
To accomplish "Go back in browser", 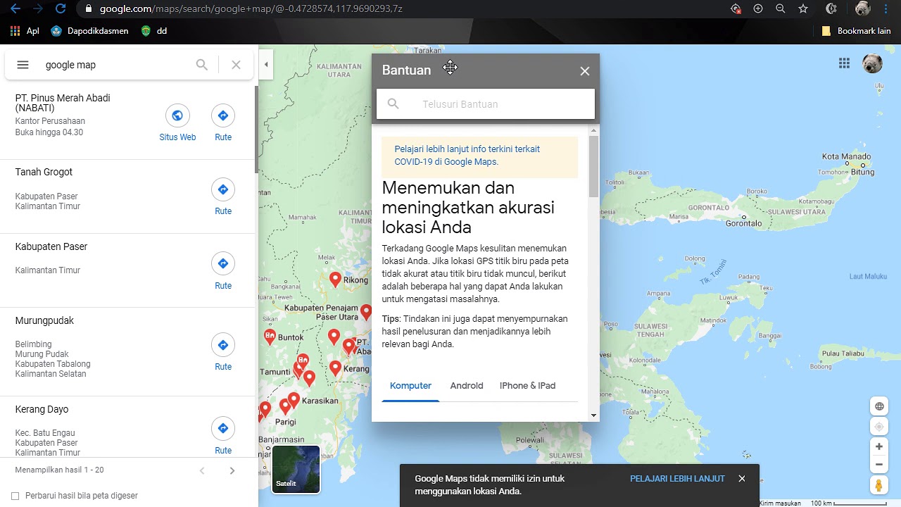I will pyautogui.click(x=15, y=8).
